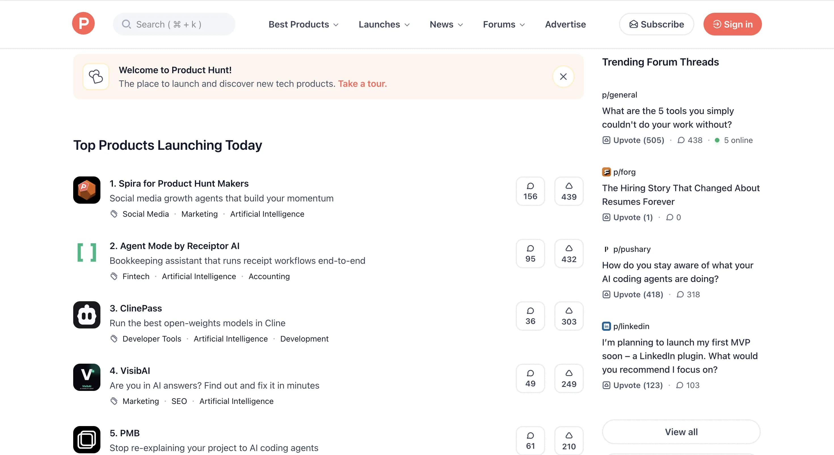
Task: Open 103 comments on LinkedIn plugin thread
Action: pos(688,385)
